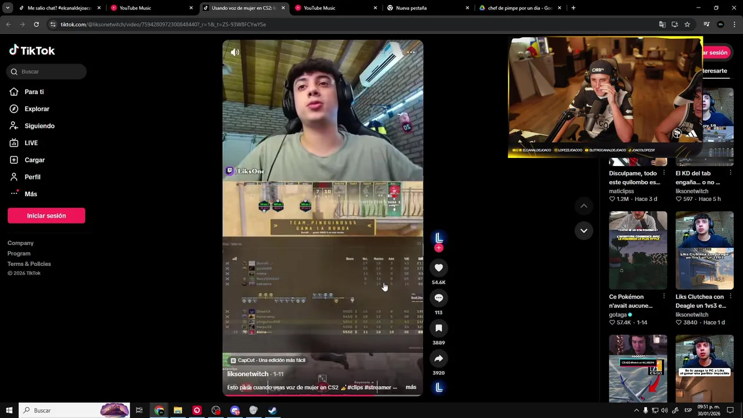Click the red Iniciar sesión sidebar button

(46, 215)
